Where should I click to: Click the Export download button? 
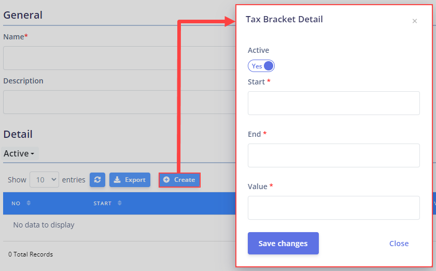click(130, 180)
